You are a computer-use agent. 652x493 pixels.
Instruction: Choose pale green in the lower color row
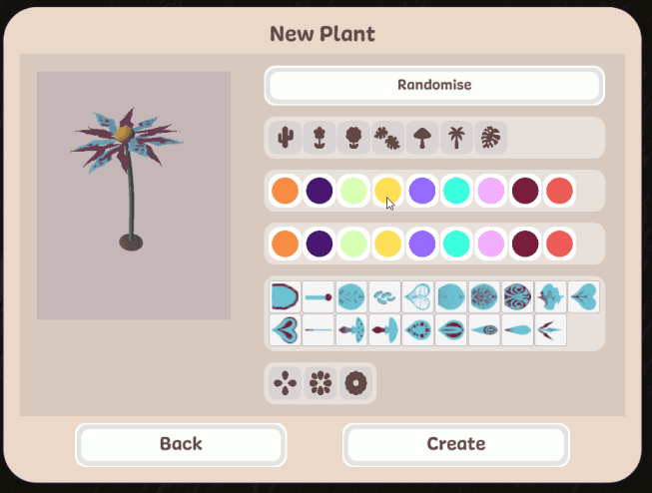click(353, 244)
